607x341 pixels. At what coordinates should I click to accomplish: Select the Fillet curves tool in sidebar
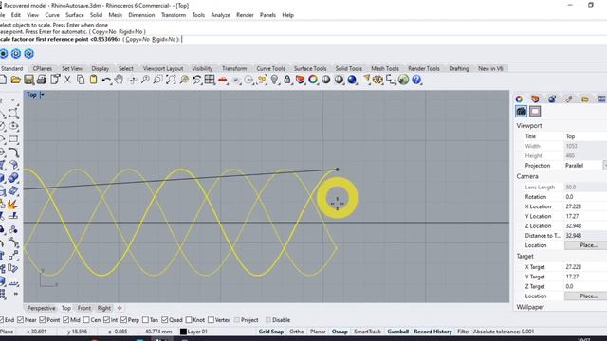[x=13, y=153]
